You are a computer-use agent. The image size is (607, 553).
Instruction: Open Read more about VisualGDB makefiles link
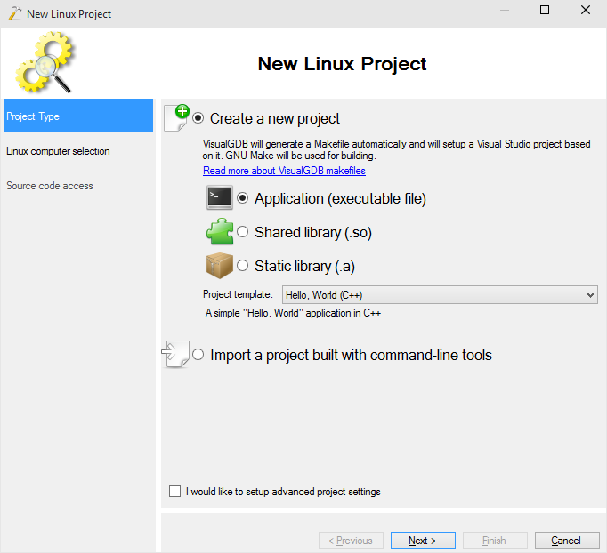point(284,171)
